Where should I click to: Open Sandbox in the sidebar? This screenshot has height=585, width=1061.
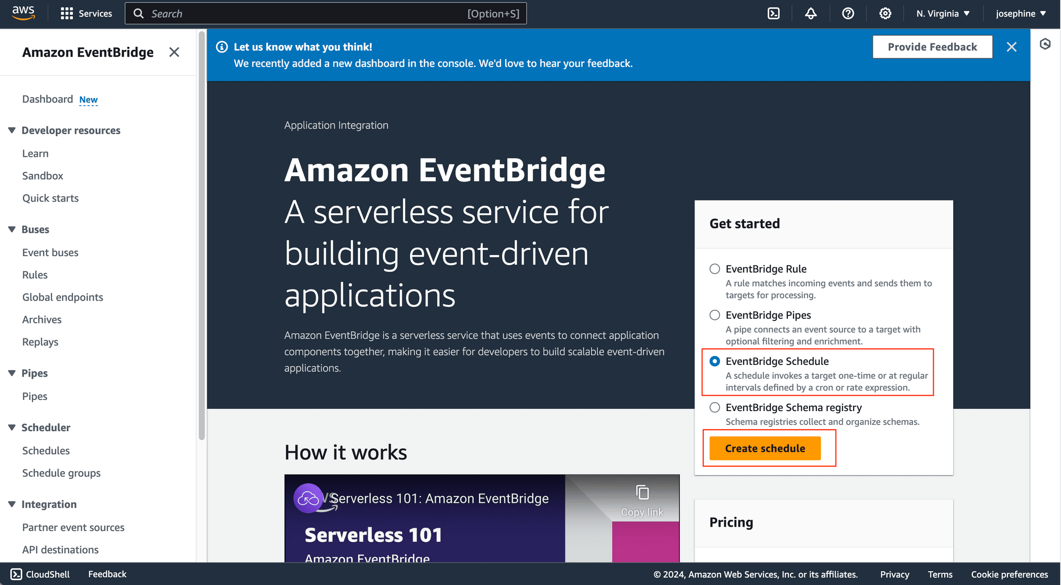click(x=42, y=176)
